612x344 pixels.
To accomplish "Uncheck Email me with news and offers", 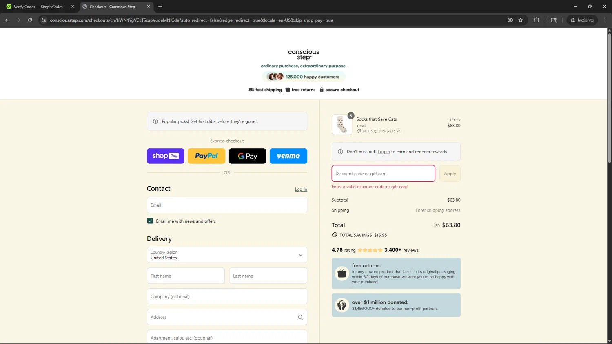I will point(150,221).
